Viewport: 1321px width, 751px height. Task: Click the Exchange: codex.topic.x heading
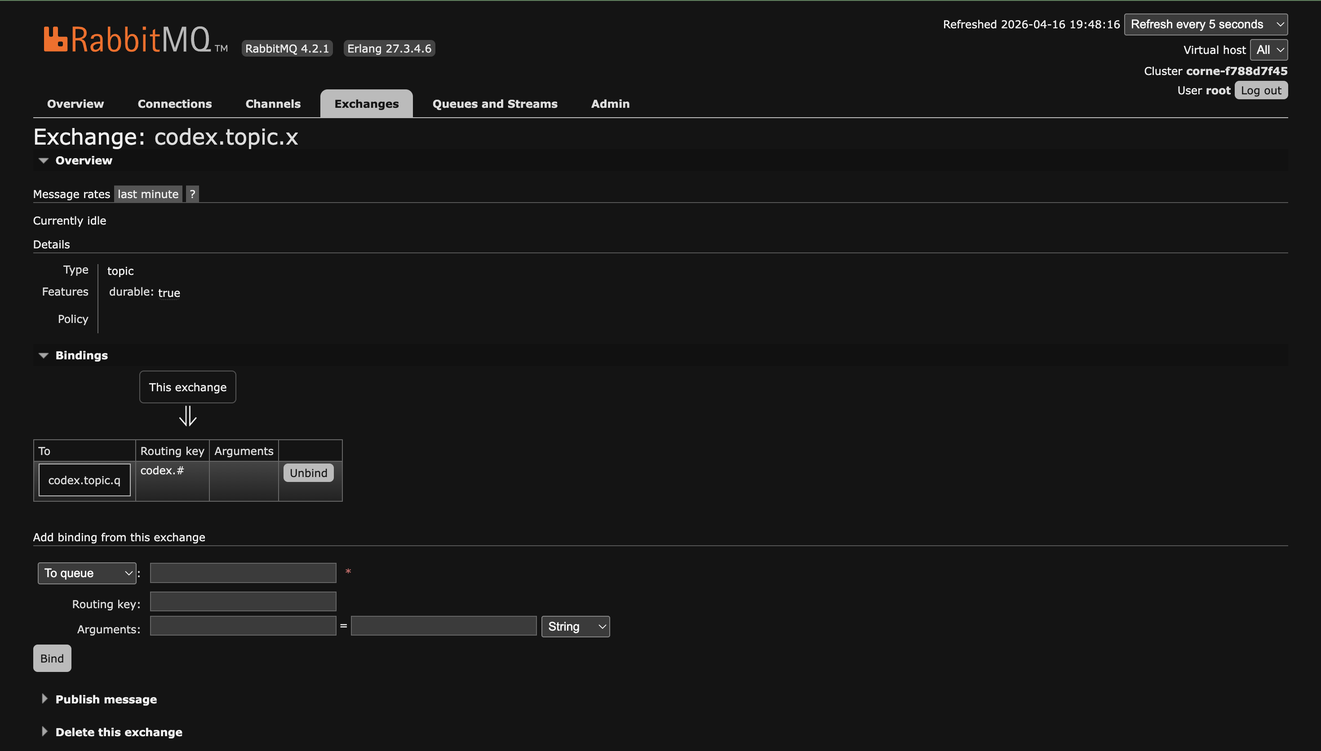[166, 137]
